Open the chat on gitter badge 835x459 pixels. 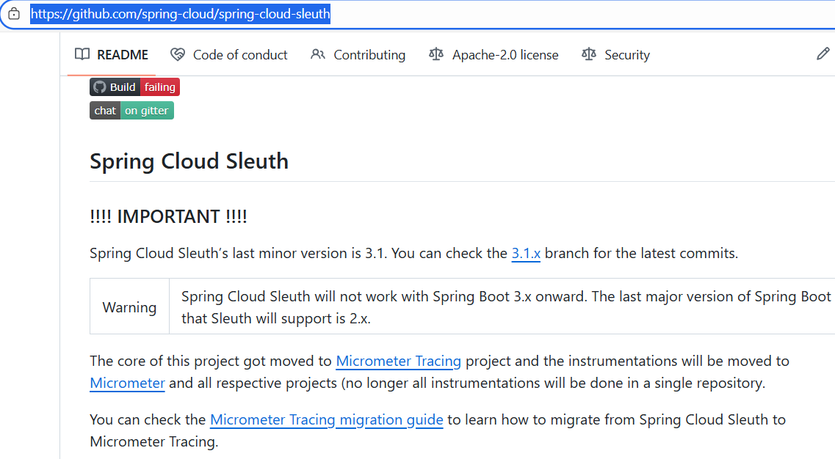click(x=131, y=110)
